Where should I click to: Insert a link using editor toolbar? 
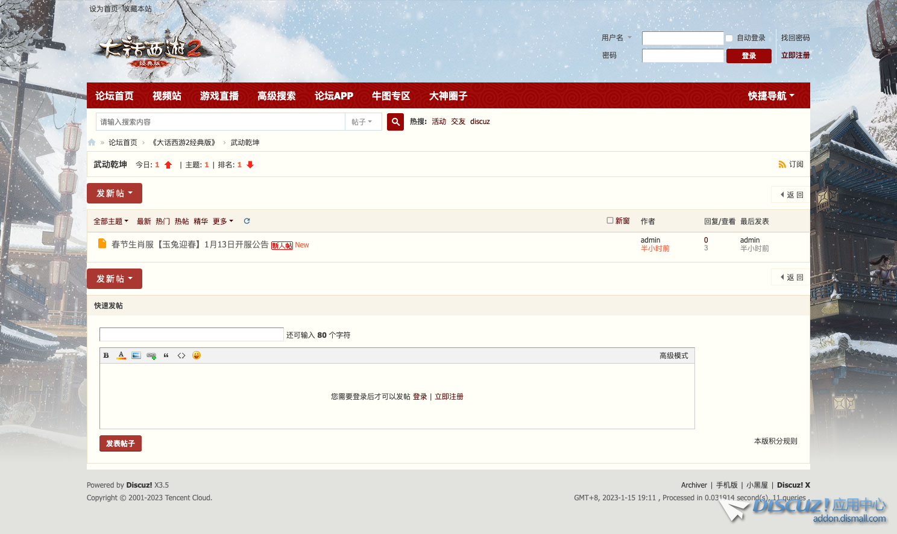click(x=151, y=355)
